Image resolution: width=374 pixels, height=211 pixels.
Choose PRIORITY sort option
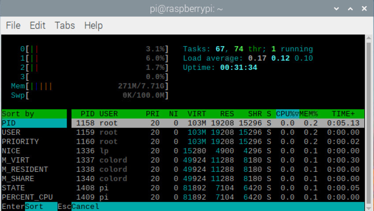tap(34, 142)
